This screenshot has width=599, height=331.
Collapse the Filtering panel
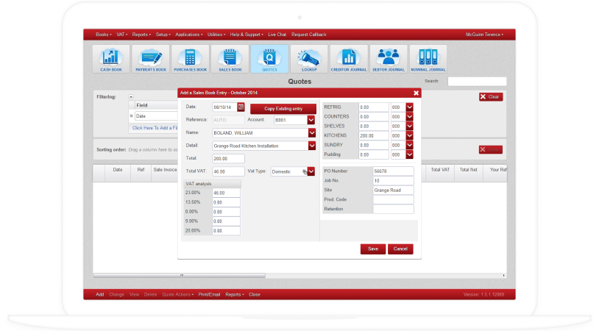131,97
